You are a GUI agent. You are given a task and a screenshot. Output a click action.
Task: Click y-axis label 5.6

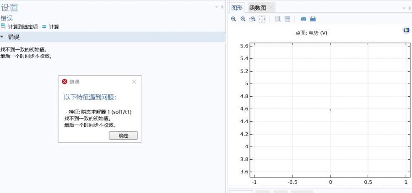pos(244,46)
